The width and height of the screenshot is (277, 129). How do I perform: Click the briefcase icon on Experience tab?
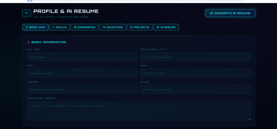coord(75,27)
